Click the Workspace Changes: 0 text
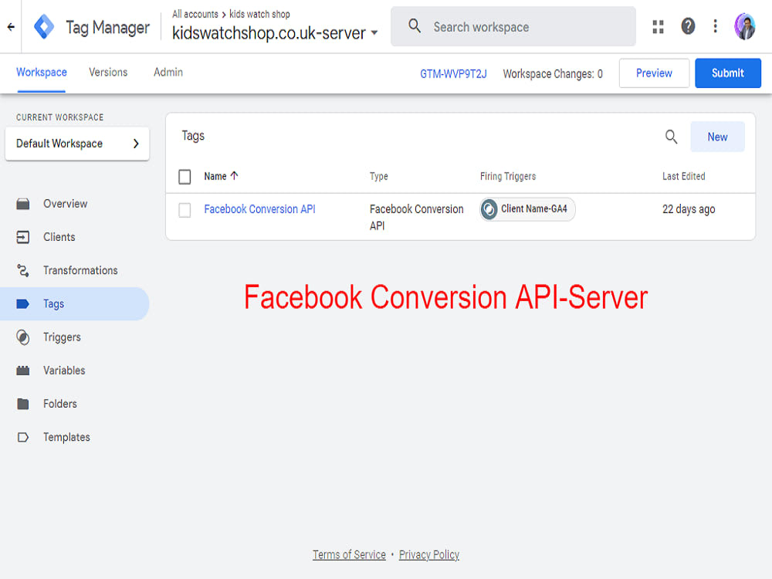772x579 pixels. point(553,74)
